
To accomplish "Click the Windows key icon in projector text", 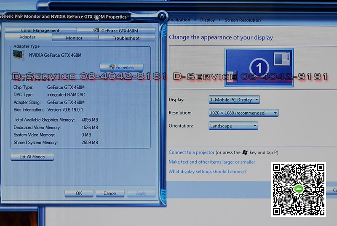I will pos(245,152).
